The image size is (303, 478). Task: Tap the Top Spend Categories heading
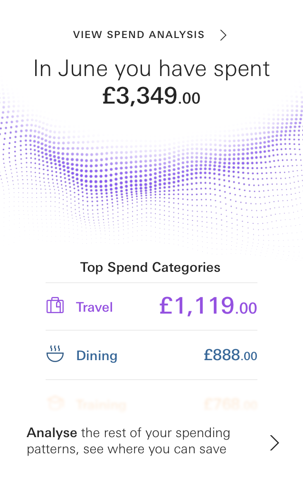[x=150, y=267]
